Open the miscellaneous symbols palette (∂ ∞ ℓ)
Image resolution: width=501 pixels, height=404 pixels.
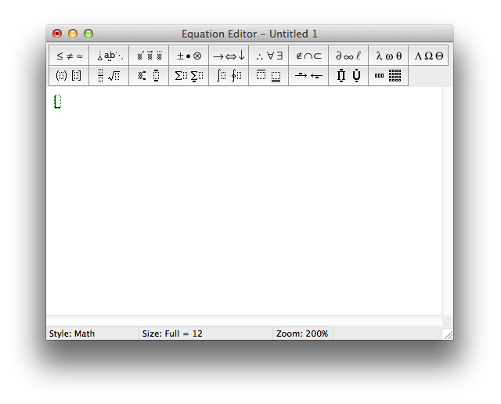tap(348, 56)
